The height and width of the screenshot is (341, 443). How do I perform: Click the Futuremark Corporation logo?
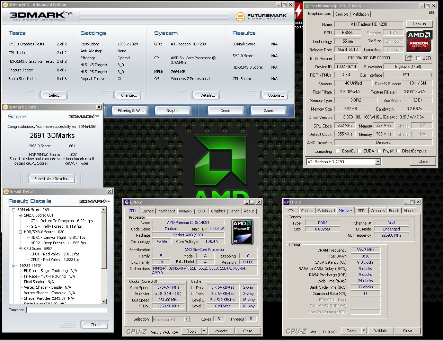pos(262,16)
